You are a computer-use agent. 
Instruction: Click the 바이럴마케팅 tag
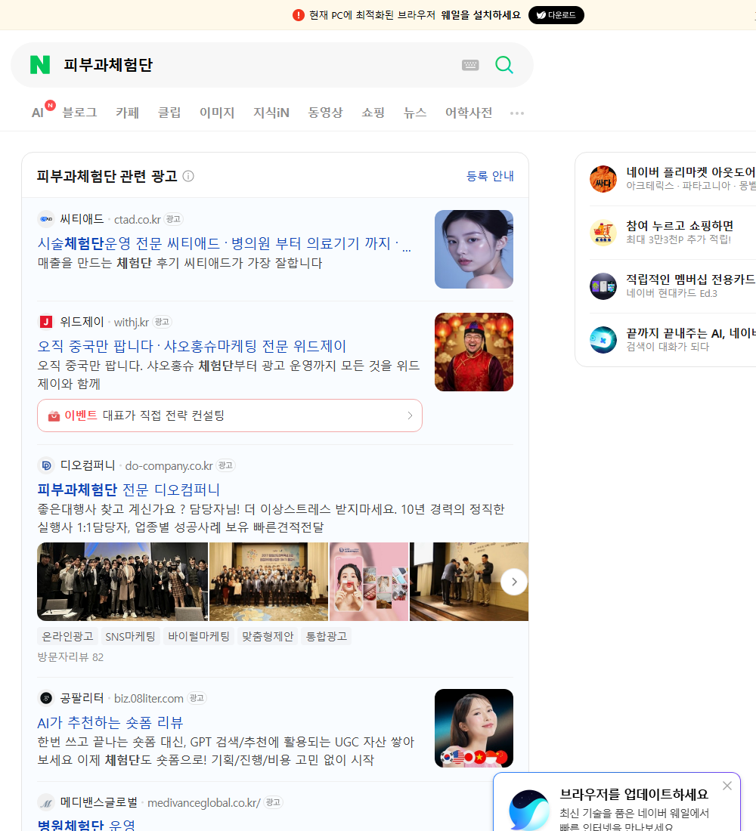tap(198, 636)
